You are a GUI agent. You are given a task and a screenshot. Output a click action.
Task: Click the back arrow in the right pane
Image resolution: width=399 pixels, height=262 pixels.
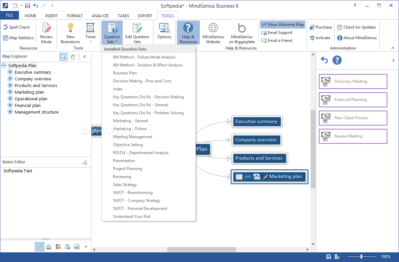click(x=324, y=60)
